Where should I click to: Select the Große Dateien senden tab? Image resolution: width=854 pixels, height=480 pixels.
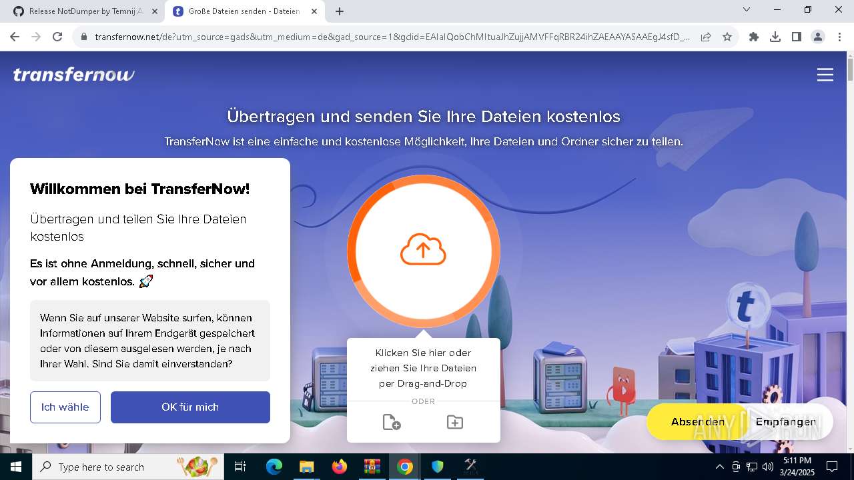click(244, 11)
